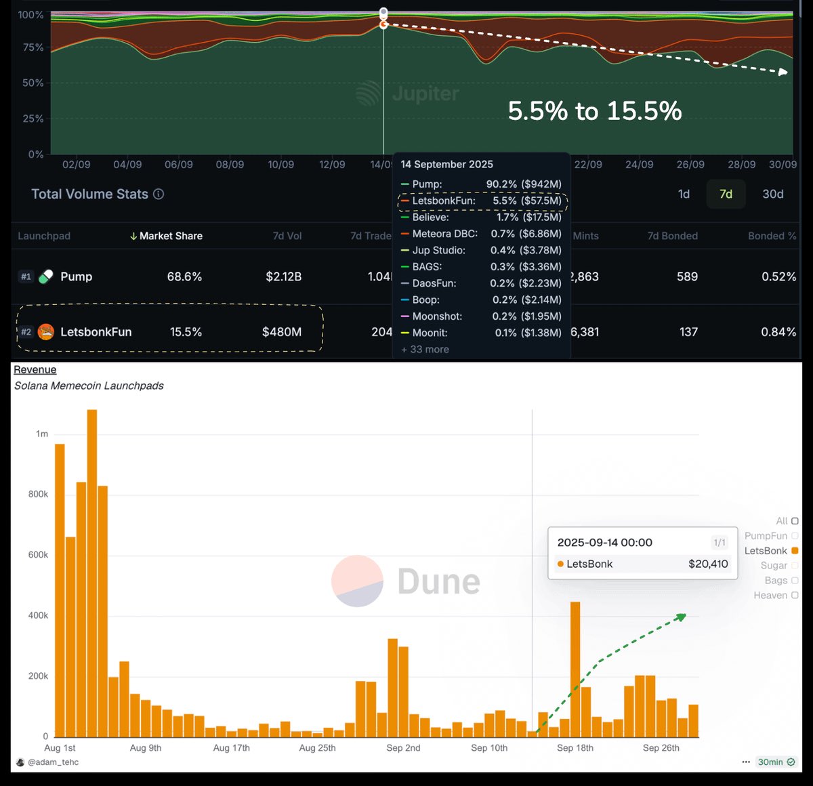Toggle the Bags series checkbox
813x786 pixels.
pyautogui.click(x=795, y=581)
